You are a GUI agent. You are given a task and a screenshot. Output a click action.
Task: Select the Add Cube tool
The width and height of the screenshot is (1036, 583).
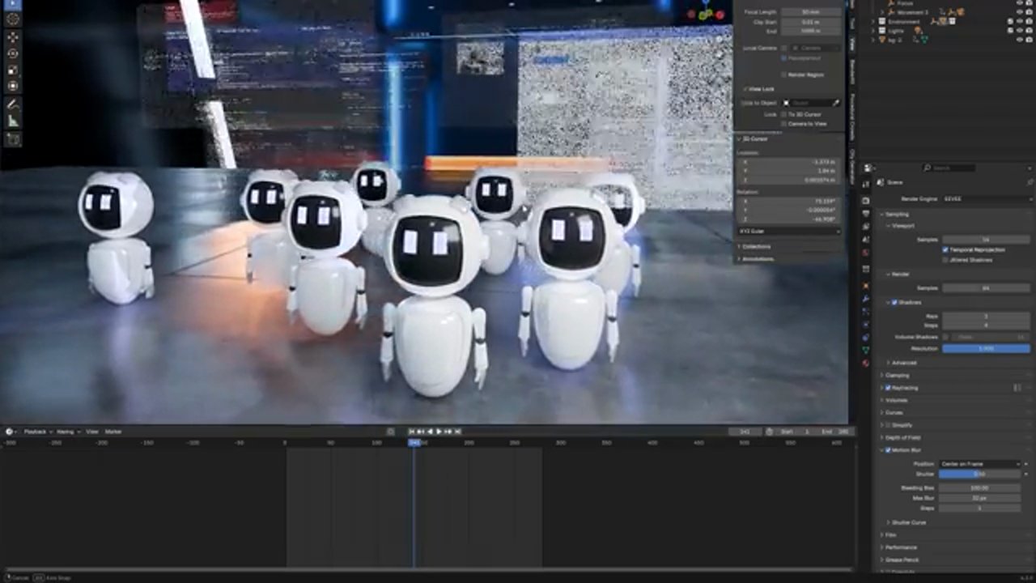click(13, 139)
